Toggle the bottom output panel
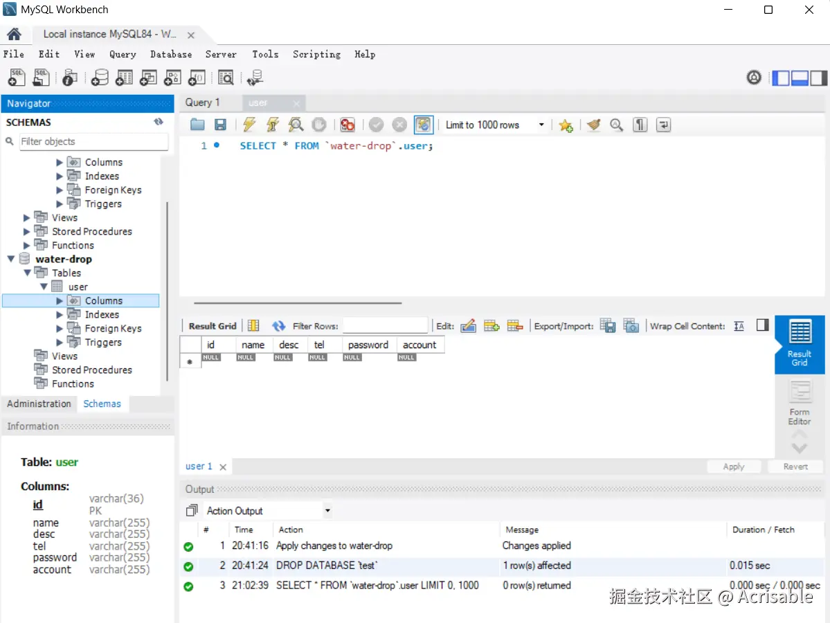 [x=800, y=78]
